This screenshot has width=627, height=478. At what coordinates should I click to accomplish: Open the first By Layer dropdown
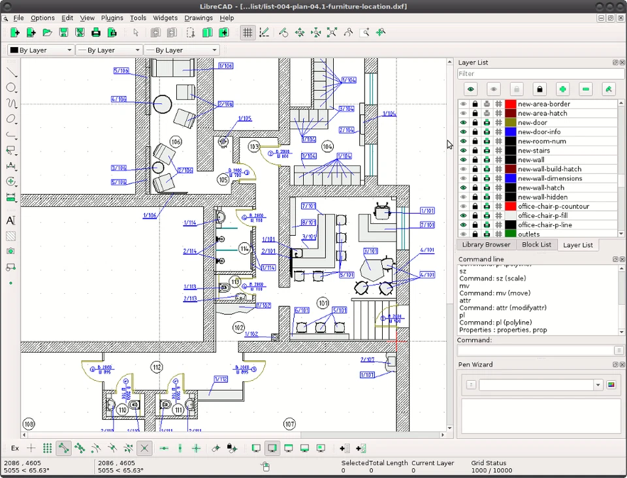tap(39, 50)
